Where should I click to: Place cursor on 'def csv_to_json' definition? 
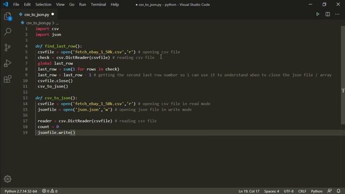(x=56, y=98)
